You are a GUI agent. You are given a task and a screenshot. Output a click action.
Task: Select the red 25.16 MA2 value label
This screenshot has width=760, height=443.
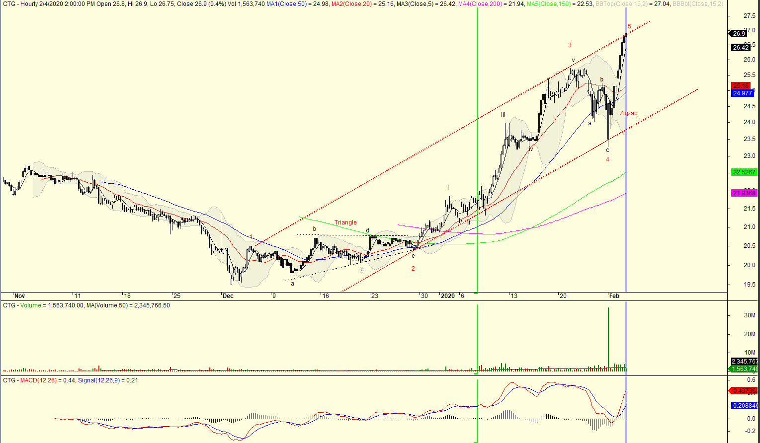point(741,86)
